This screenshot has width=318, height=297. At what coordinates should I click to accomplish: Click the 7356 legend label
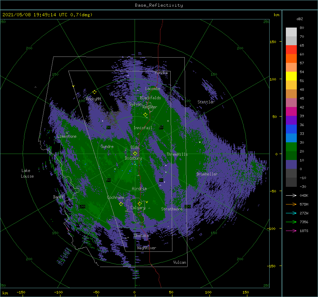click(x=304, y=222)
